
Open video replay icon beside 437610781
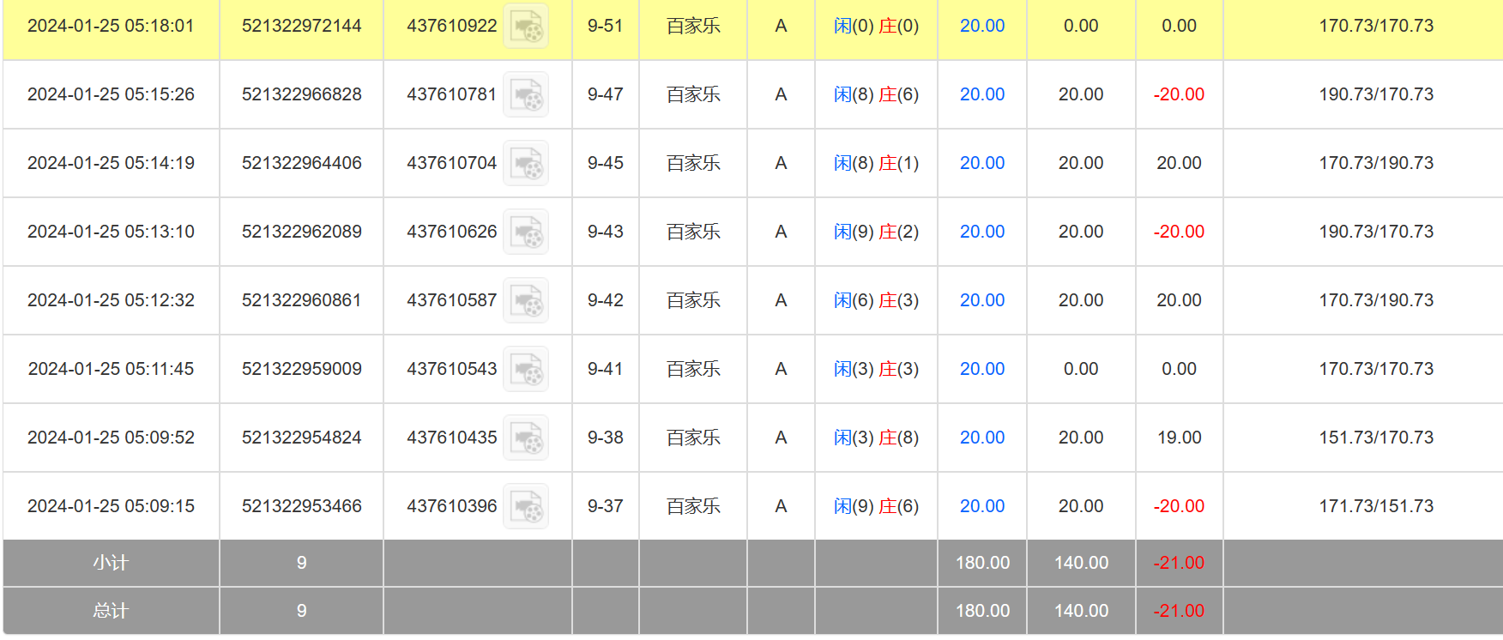tap(526, 95)
